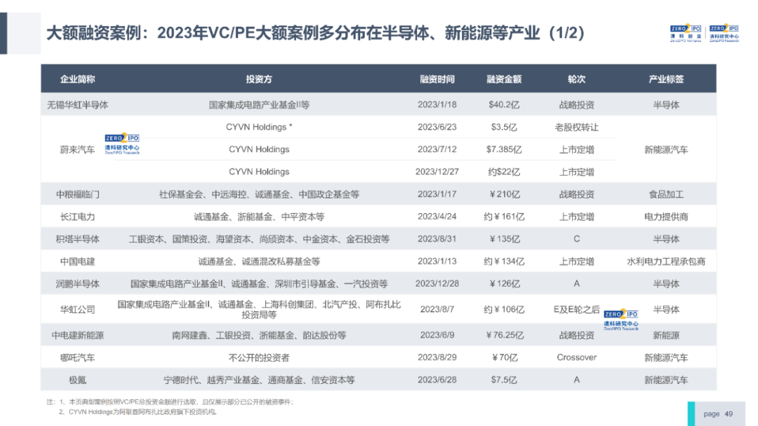Viewport: 758px width, 426px height.
Task: Select investors 诚通基金、浙能基金、中平资本等
Action: pos(259,217)
